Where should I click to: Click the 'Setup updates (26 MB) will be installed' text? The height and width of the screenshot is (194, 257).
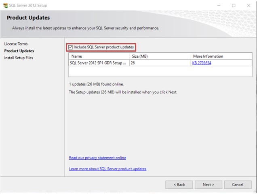point(123,92)
